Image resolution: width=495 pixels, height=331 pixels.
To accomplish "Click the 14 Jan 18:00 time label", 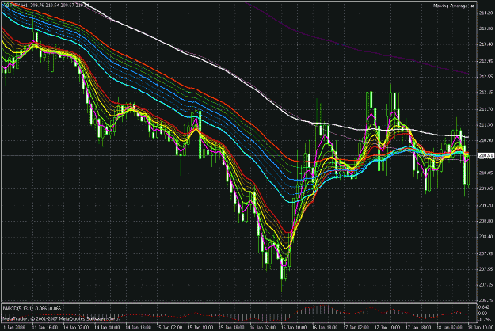I will coord(139,328).
